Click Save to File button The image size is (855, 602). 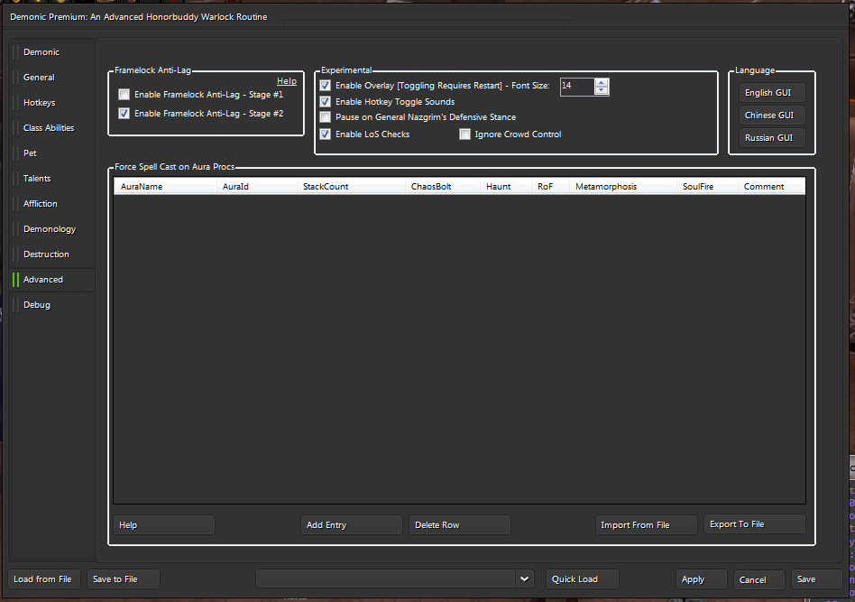click(124, 579)
